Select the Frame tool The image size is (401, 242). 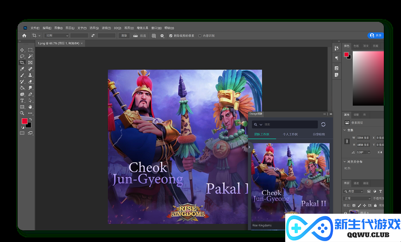(31, 63)
